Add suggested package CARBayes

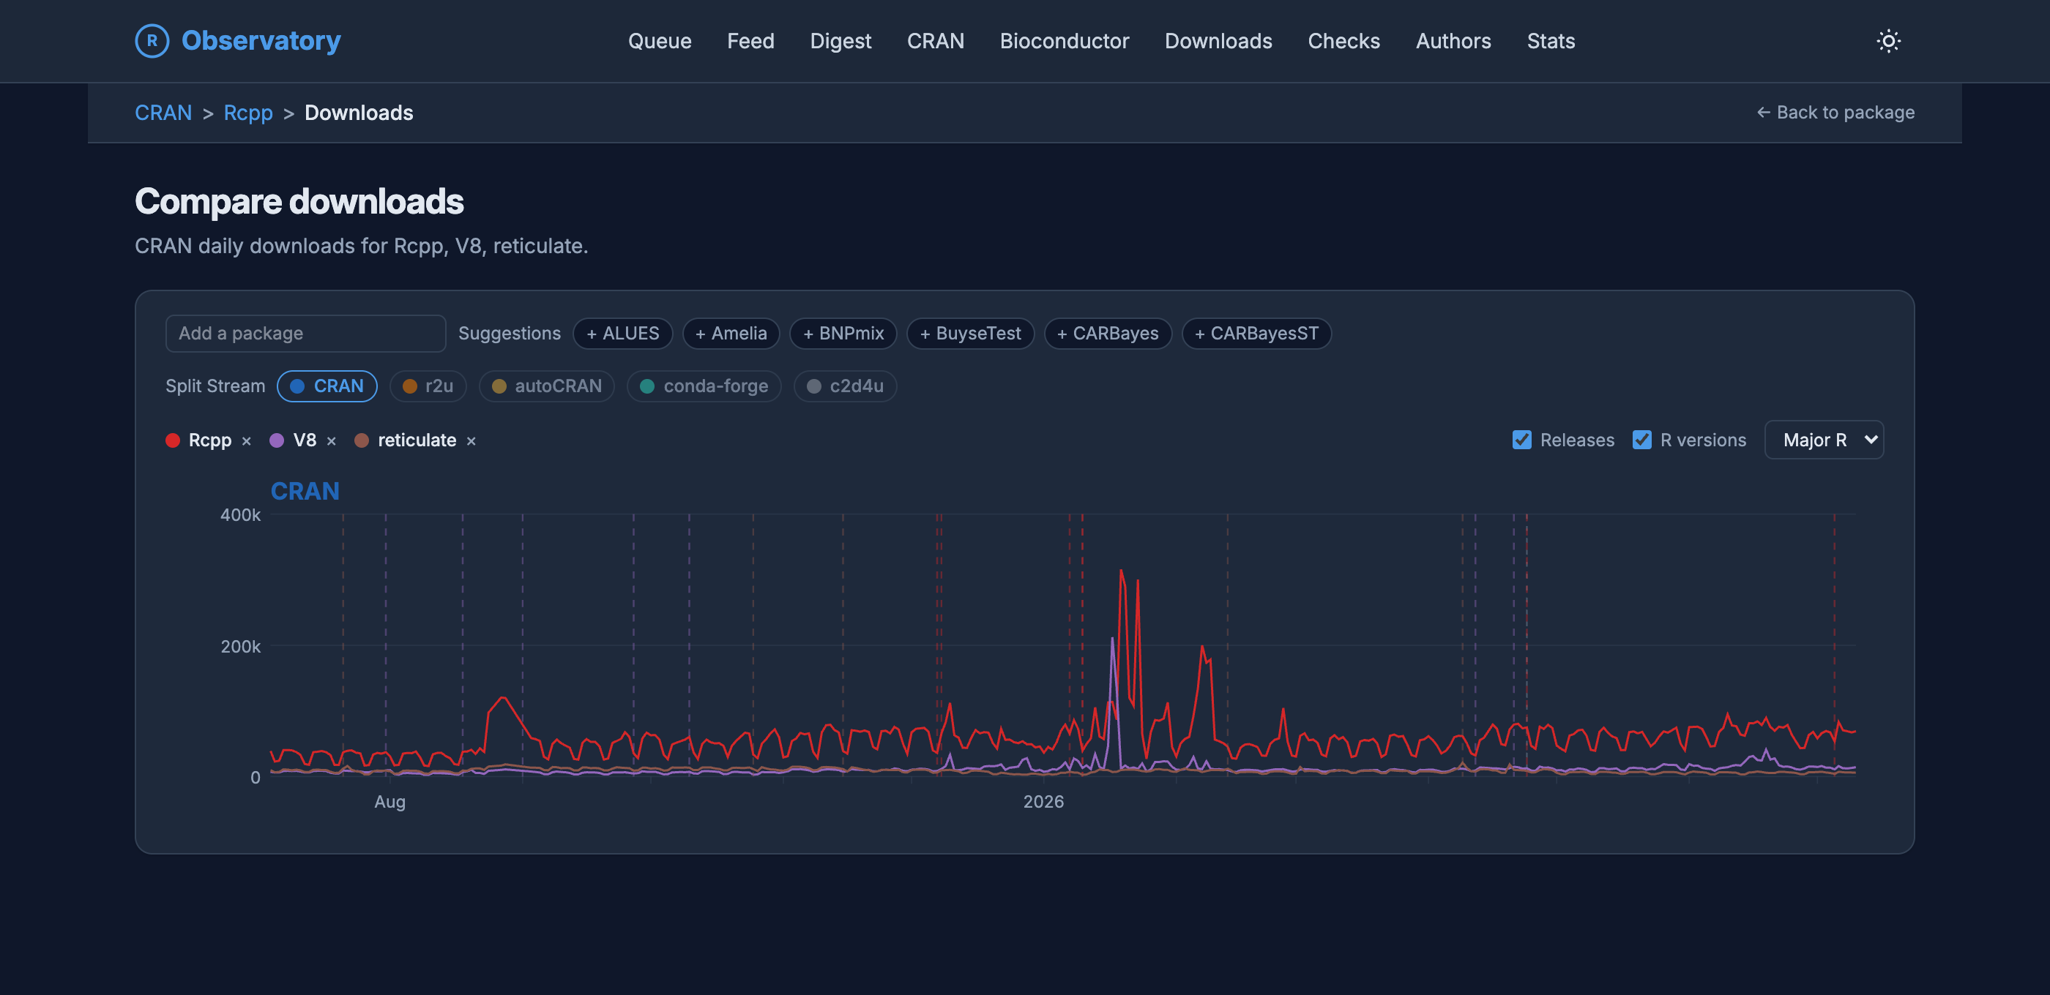pos(1107,334)
